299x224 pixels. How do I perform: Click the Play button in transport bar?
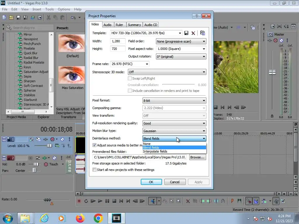pyautogui.click(x=100, y=201)
